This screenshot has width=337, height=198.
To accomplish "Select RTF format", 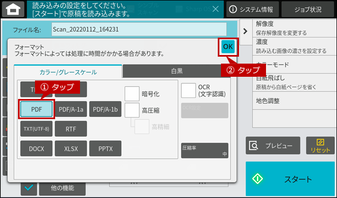I will (70, 129).
